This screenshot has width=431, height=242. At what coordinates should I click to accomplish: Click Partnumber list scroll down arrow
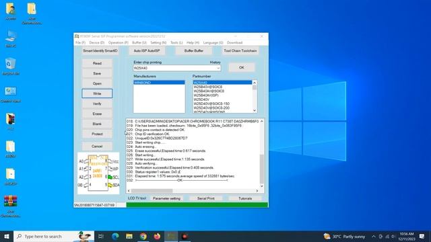pos(255,110)
